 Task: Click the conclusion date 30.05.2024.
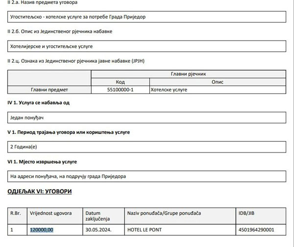[97, 230]
